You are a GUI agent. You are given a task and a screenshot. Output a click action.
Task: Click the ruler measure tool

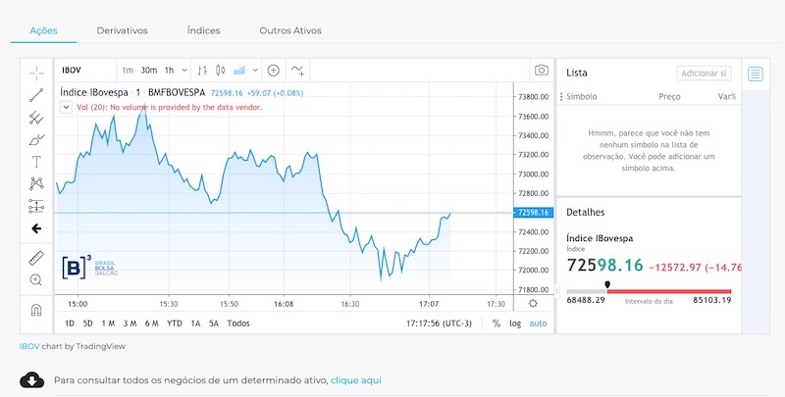pos(36,258)
